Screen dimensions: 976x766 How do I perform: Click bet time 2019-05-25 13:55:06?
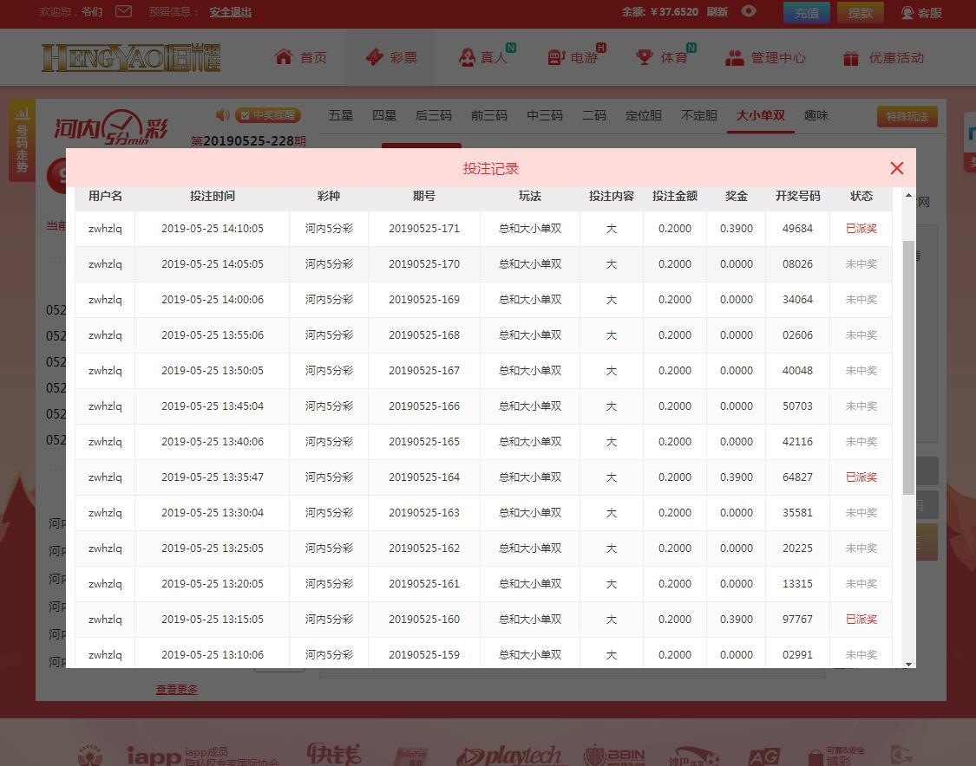pos(213,335)
